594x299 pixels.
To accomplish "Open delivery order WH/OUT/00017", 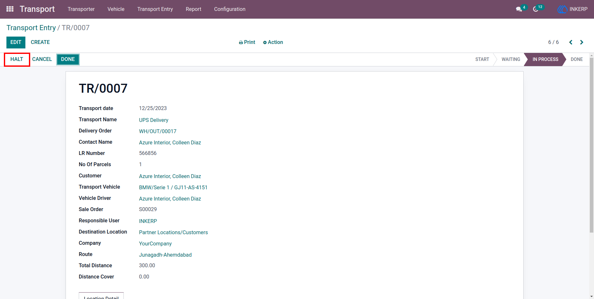I will pyautogui.click(x=157, y=131).
